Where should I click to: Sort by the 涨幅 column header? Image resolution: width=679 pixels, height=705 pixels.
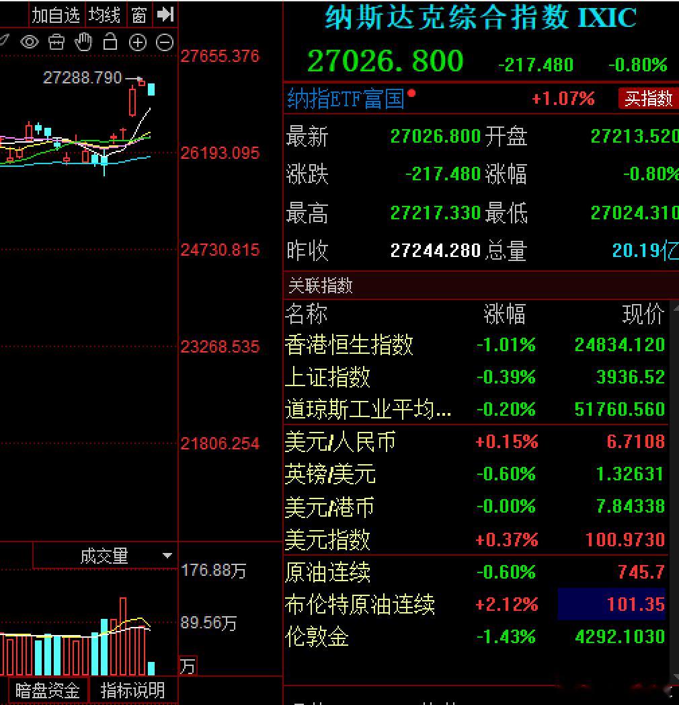[504, 313]
